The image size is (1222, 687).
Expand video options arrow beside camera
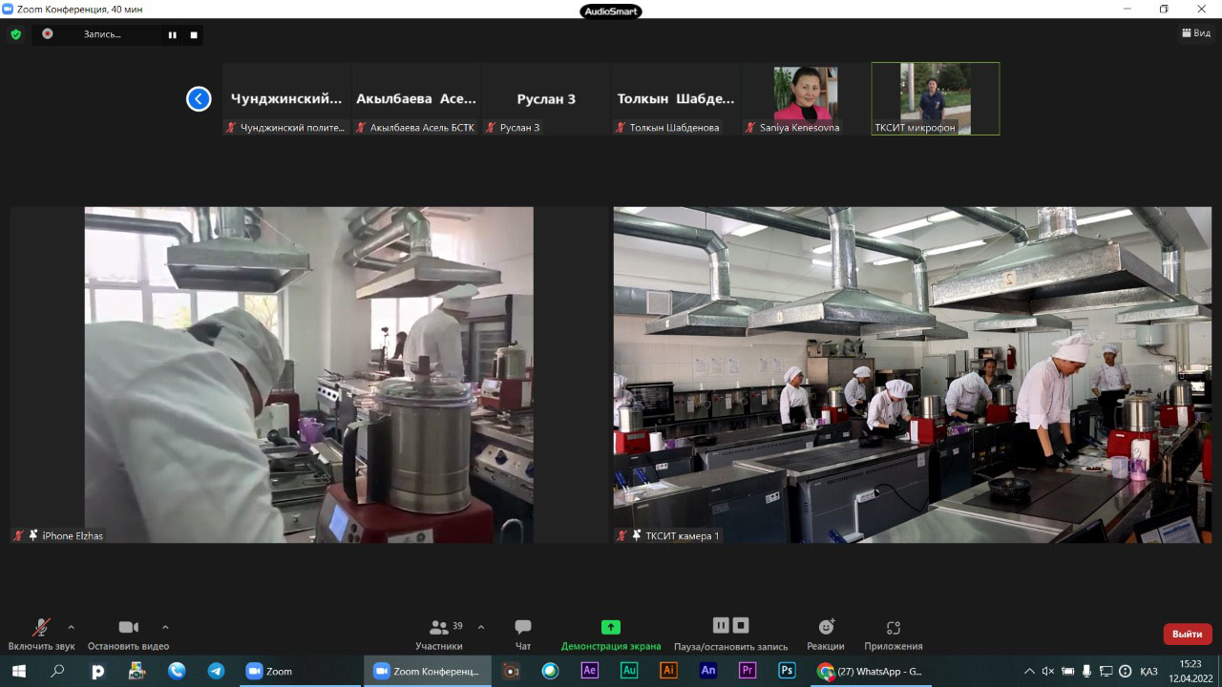point(165,627)
